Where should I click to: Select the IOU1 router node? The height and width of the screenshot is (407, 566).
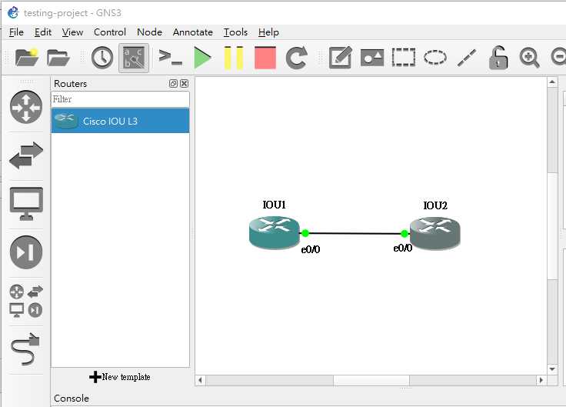[x=275, y=232]
